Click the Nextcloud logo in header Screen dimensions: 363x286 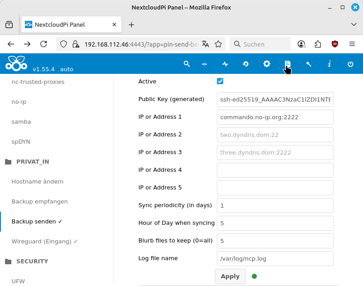(16, 63)
